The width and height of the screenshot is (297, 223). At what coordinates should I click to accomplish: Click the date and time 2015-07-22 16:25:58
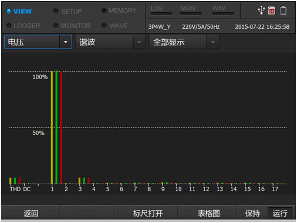tap(262, 26)
